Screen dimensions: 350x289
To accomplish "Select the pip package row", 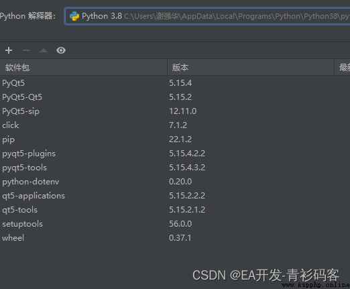I will point(175,139).
